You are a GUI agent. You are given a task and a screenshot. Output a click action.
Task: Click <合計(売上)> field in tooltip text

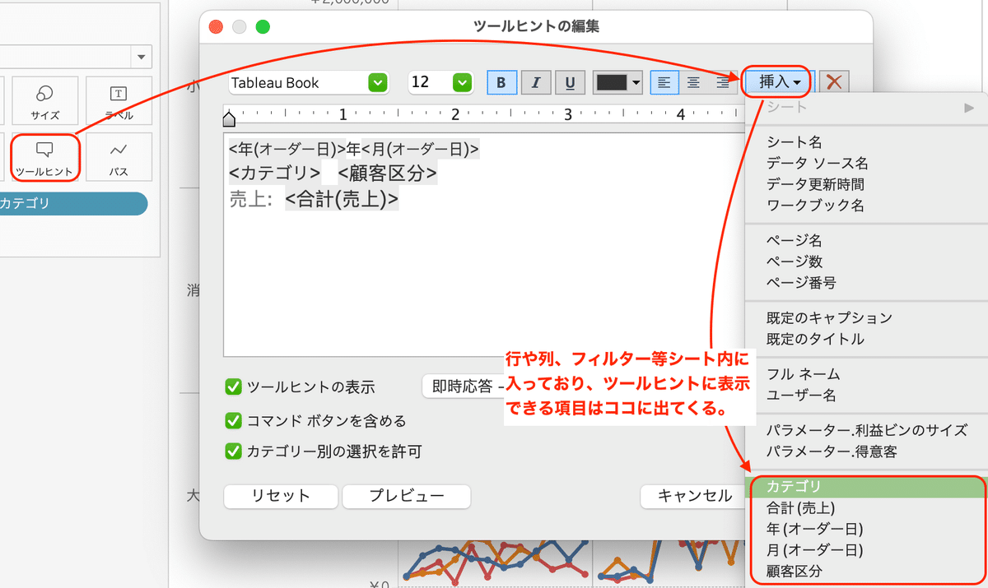pos(342,199)
